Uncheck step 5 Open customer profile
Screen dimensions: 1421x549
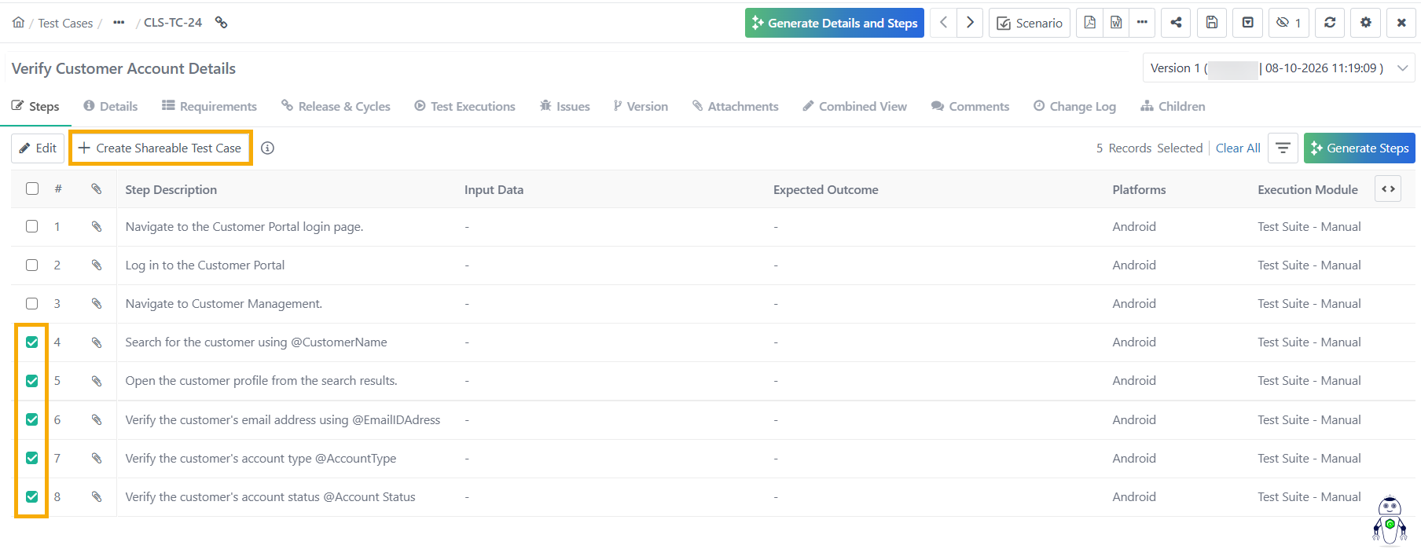pos(32,381)
